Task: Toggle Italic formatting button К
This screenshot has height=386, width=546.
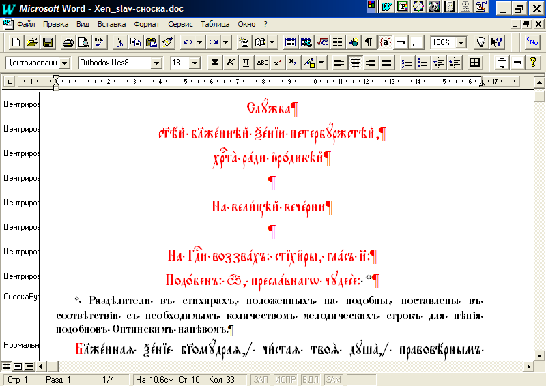Action: (230, 63)
